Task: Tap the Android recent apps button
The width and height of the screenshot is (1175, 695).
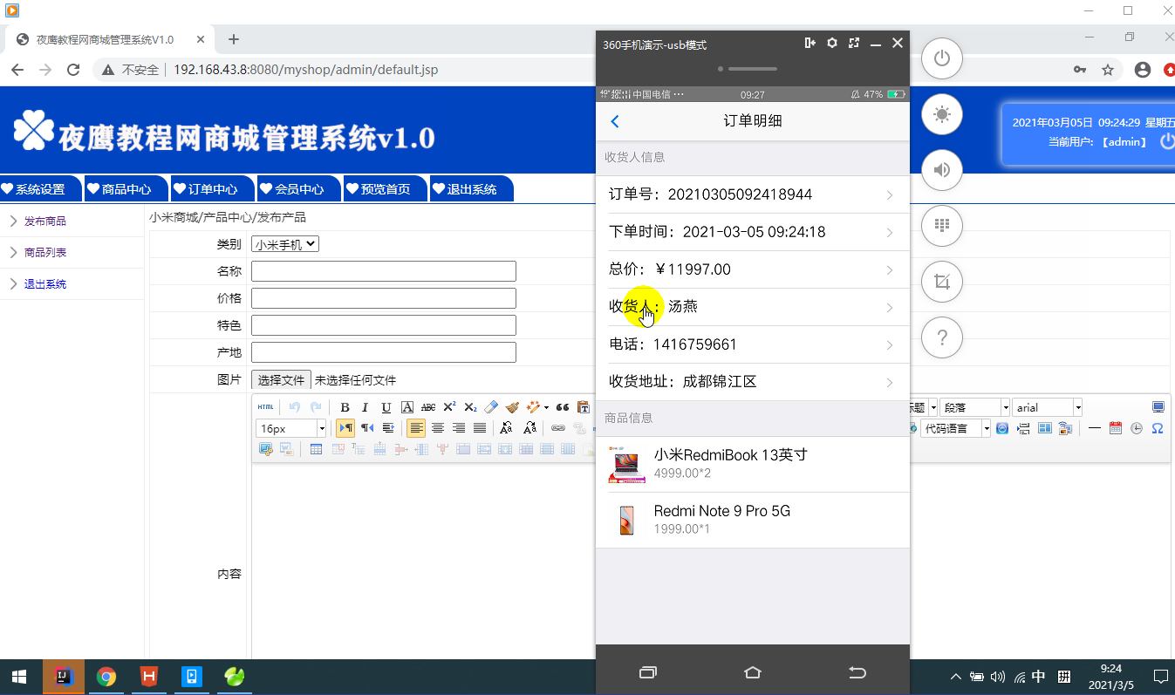Action: pos(647,672)
